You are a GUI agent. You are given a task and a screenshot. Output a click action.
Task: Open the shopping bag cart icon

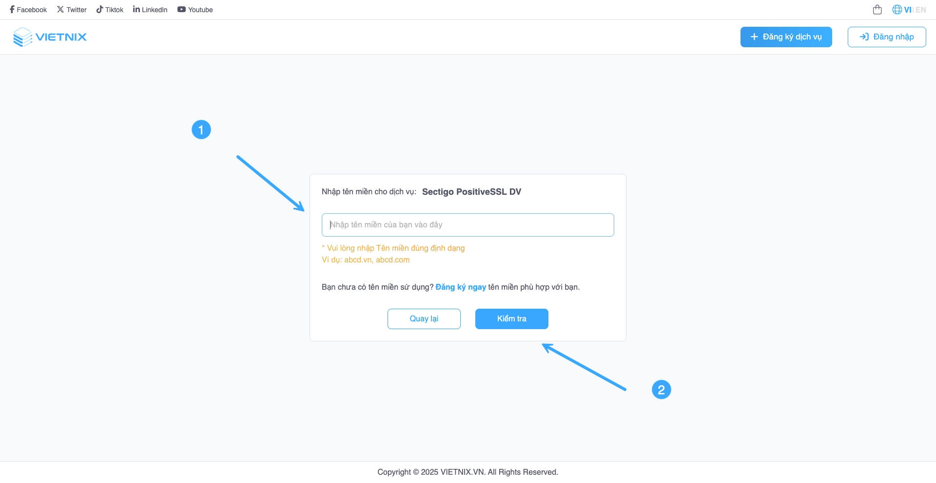coord(877,10)
